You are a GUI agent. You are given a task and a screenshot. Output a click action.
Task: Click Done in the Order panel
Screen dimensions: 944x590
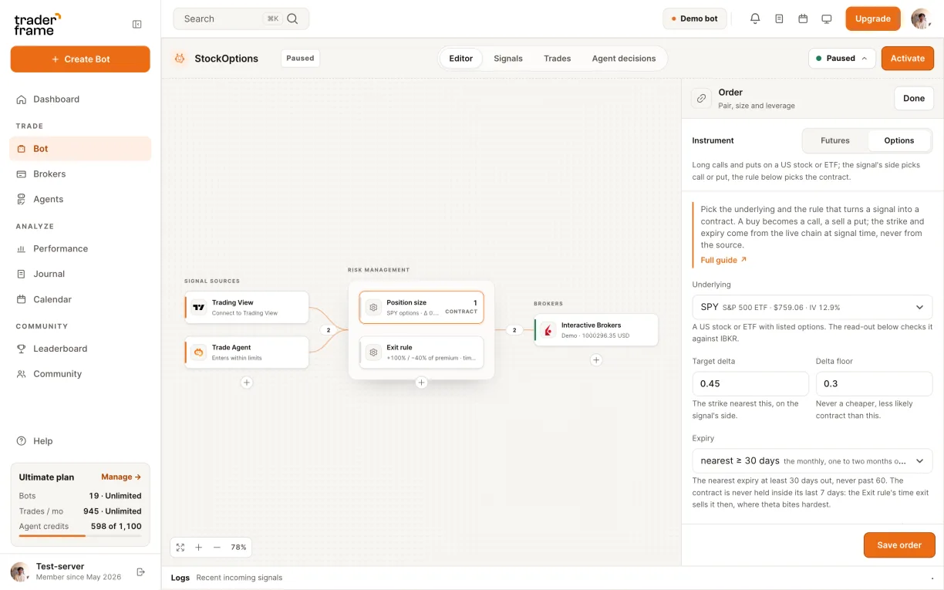[x=914, y=98]
